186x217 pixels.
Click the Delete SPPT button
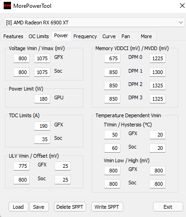point(70,207)
